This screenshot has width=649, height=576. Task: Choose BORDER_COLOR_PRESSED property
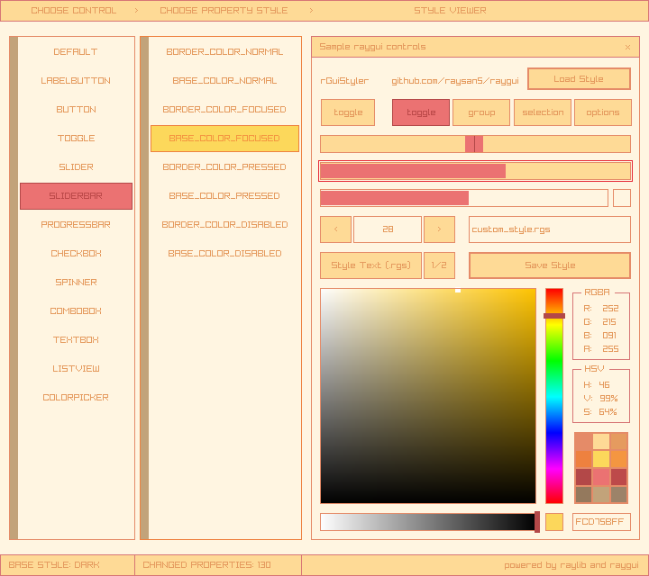click(224, 167)
